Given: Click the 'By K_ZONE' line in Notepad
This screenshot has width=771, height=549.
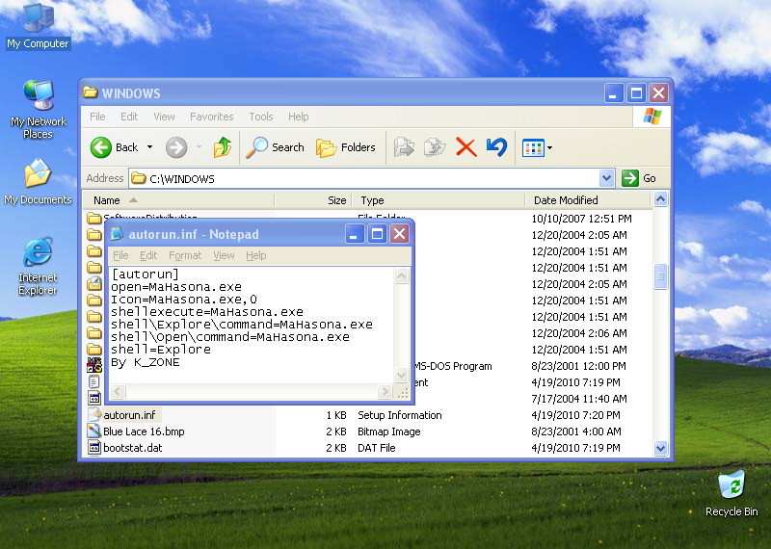Looking at the screenshot, I should pos(146,362).
